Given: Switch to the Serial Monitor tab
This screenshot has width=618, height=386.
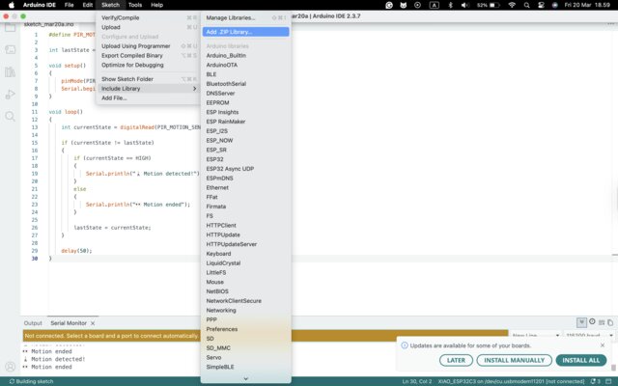Looking at the screenshot, I should (x=69, y=323).
